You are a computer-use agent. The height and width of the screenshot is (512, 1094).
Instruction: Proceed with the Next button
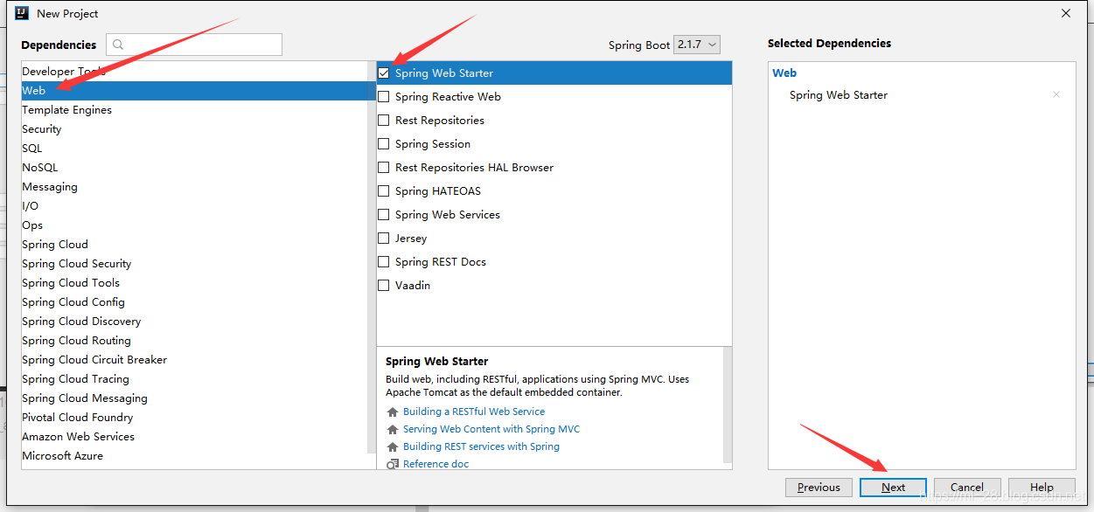[x=893, y=488]
